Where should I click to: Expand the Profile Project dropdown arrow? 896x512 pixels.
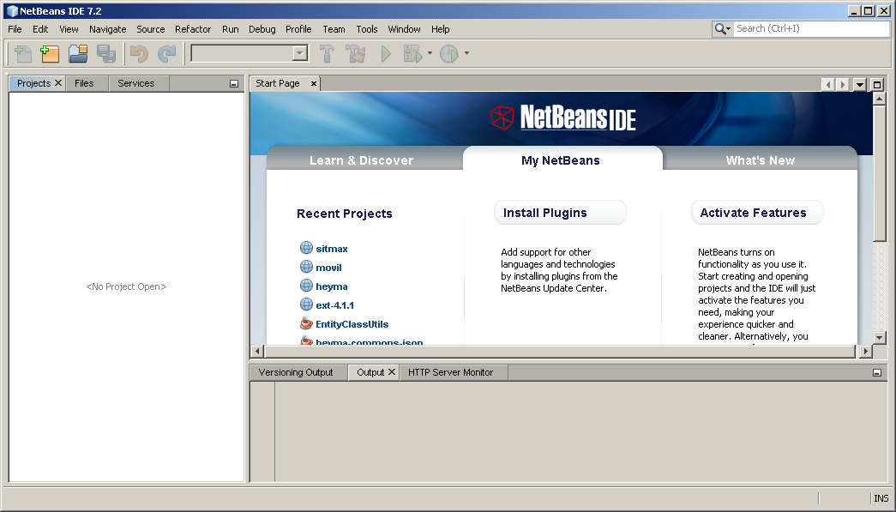pos(466,54)
